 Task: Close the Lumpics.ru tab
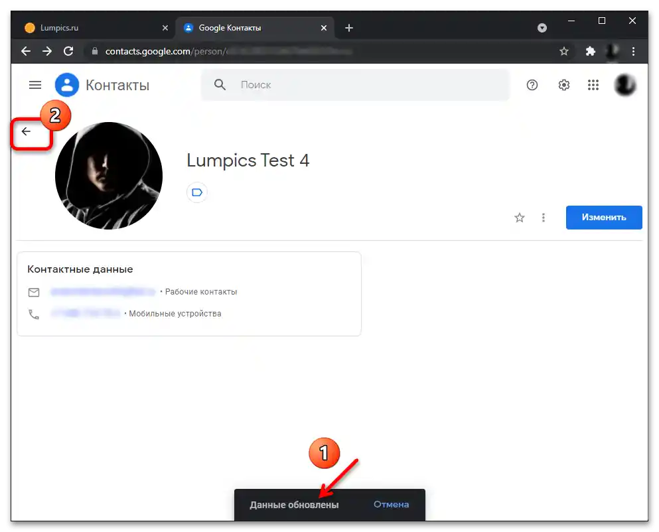click(165, 28)
